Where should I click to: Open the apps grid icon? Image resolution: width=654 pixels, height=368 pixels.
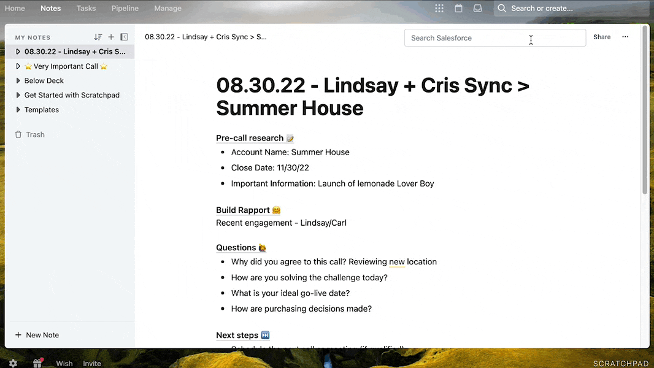(439, 9)
